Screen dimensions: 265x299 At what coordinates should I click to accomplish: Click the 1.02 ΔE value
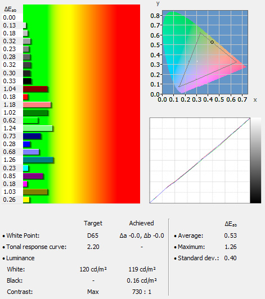point(10,112)
